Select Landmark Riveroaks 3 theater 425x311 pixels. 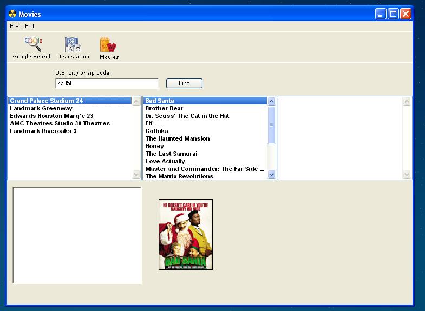[70, 131]
